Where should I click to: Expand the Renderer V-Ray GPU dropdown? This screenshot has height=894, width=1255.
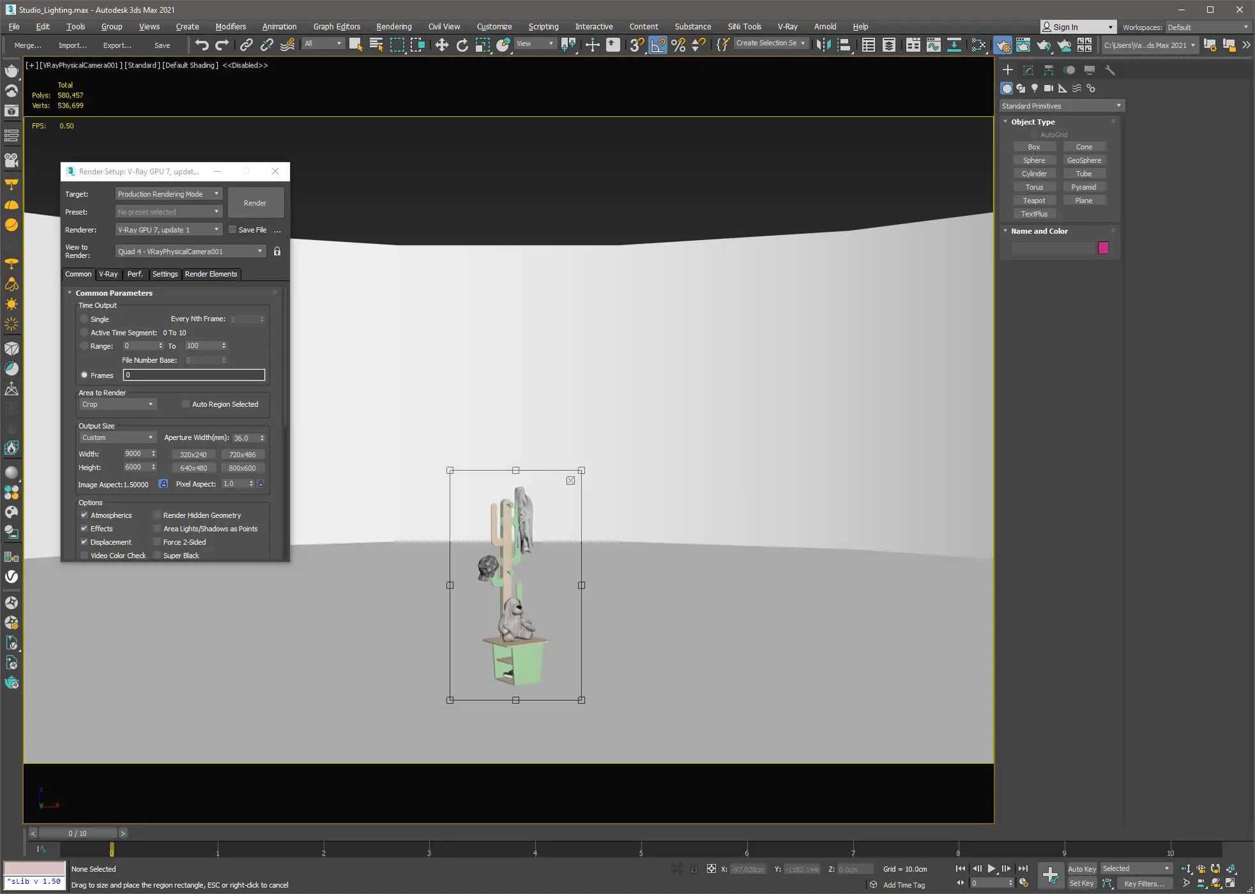(x=169, y=230)
